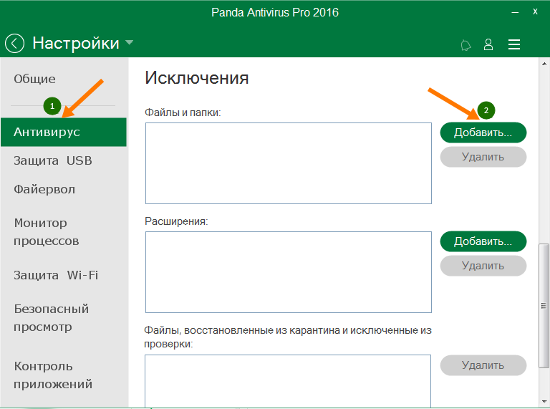The image size is (550, 409).
Task: Minimize the Panda Antivirus window
Action: [515, 12]
